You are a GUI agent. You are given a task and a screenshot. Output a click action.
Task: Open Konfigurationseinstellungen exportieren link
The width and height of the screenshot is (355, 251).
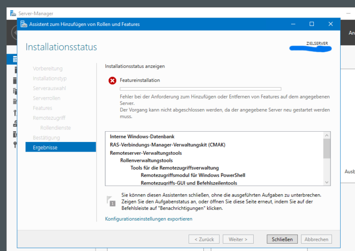click(x=148, y=219)
